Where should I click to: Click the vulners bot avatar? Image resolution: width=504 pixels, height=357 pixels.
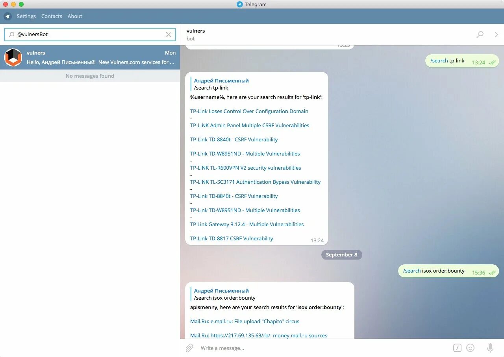(13, 57)
